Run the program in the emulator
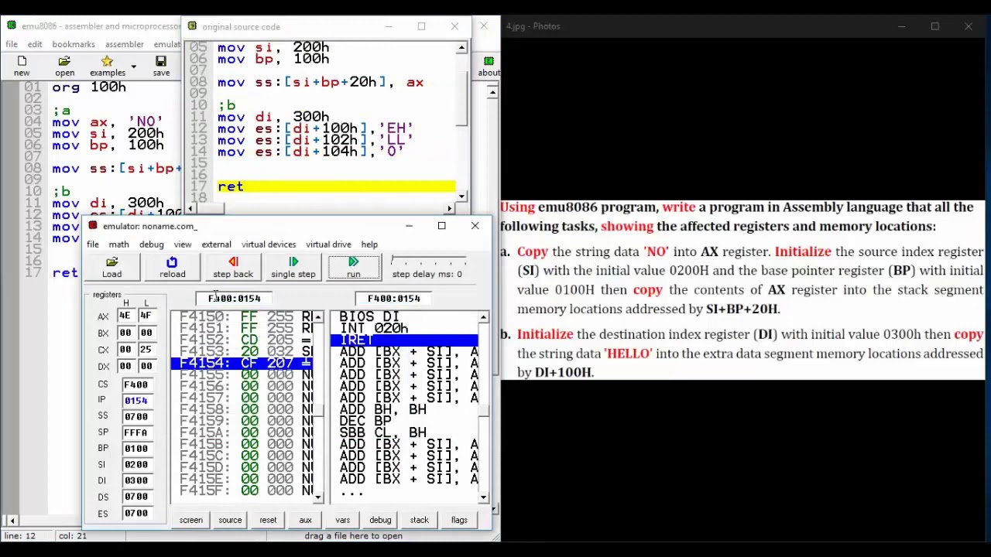The width and height of the screenshot is (991, 557). [x=353, y=267]
